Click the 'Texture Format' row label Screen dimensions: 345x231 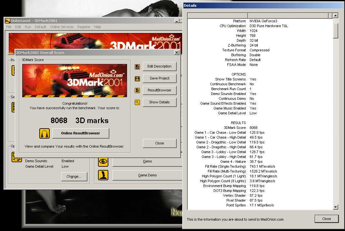tap(234, 50)
